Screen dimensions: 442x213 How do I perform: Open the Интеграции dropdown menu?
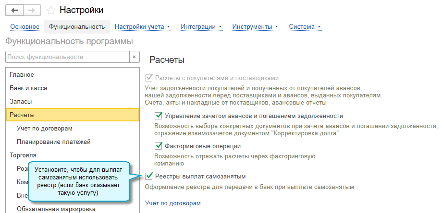(x=201, y=27)
